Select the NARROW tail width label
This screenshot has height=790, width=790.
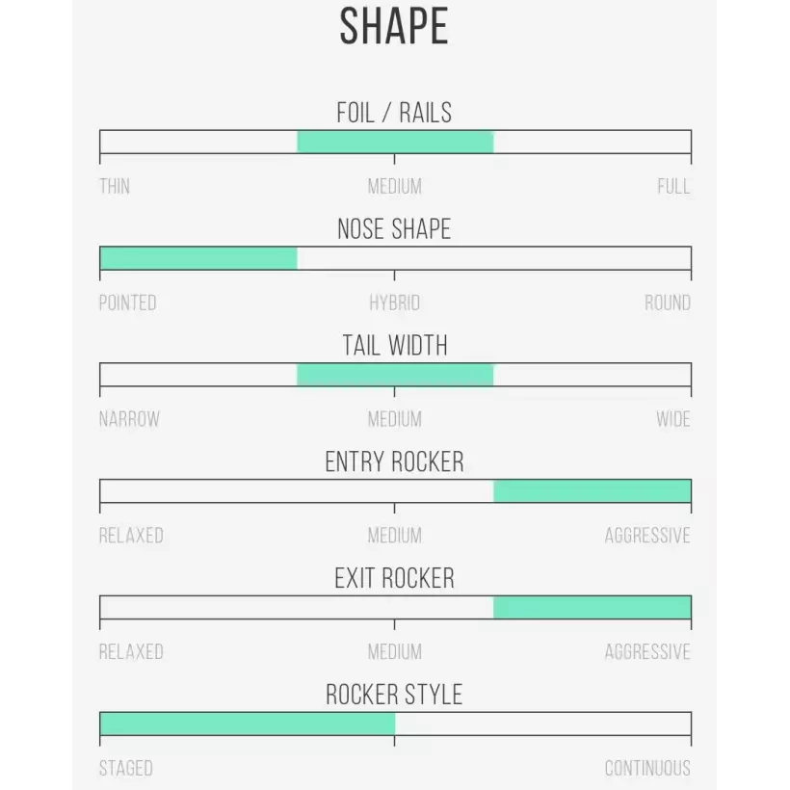pos(129,419)
